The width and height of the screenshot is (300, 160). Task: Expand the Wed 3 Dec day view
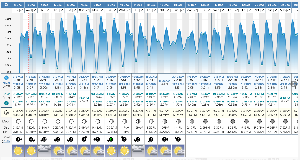point(35,10)
